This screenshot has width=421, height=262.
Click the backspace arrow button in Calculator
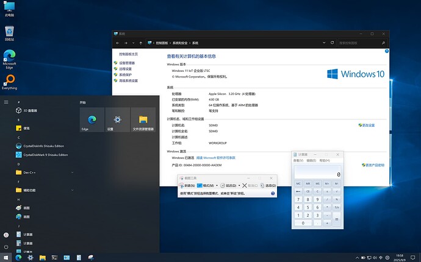298,191
